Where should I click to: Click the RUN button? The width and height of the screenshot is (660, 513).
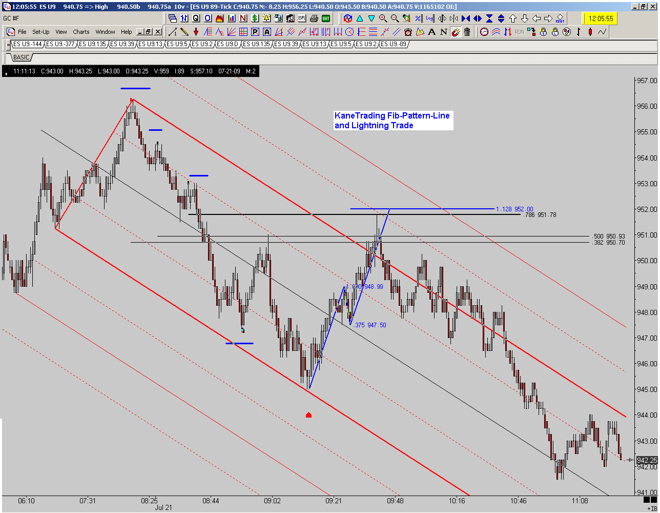(x=520, y=32)
